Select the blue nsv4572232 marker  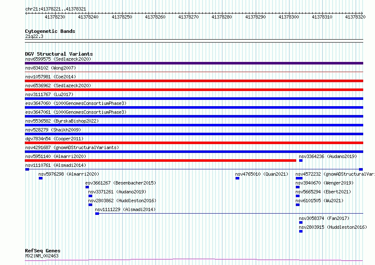point(299,178)
